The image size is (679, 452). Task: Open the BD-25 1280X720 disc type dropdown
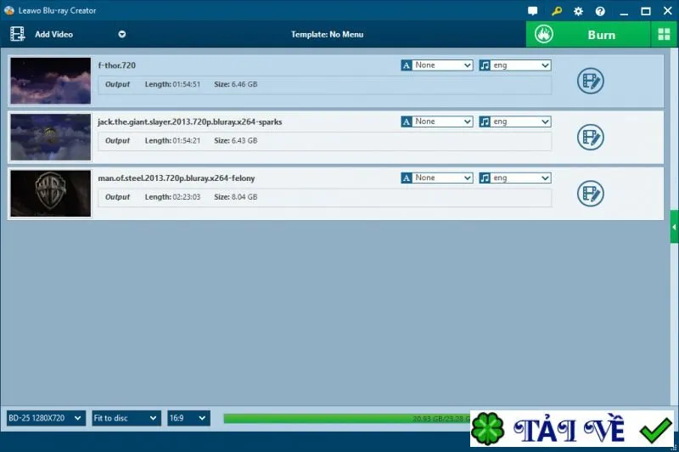(46, 418)
